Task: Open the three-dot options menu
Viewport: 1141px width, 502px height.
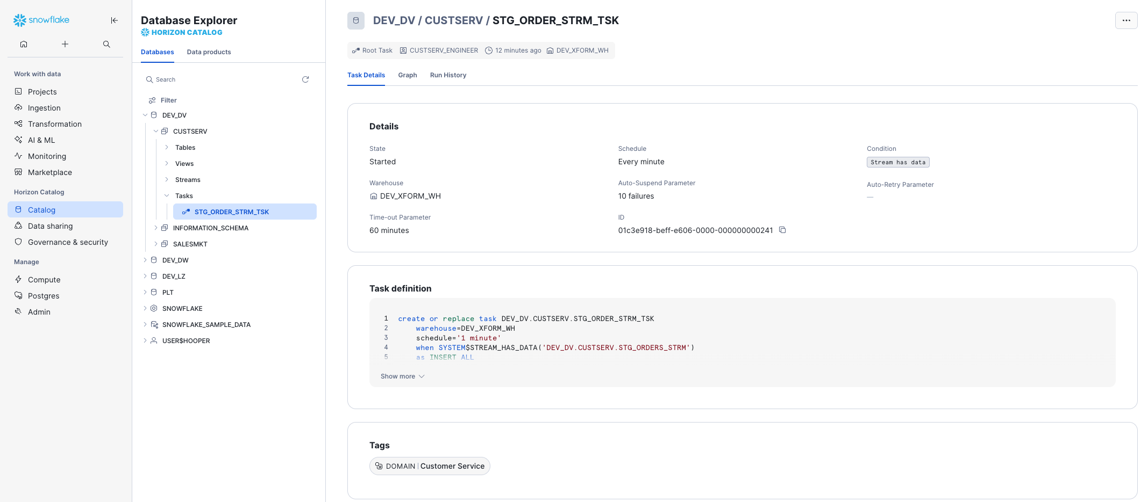Action: (1126, 20)
